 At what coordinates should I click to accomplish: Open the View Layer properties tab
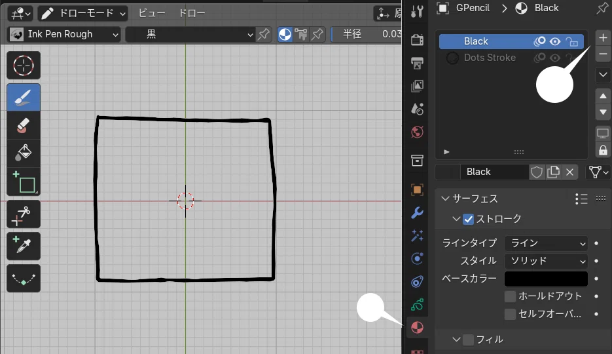(x=417, y=86)
